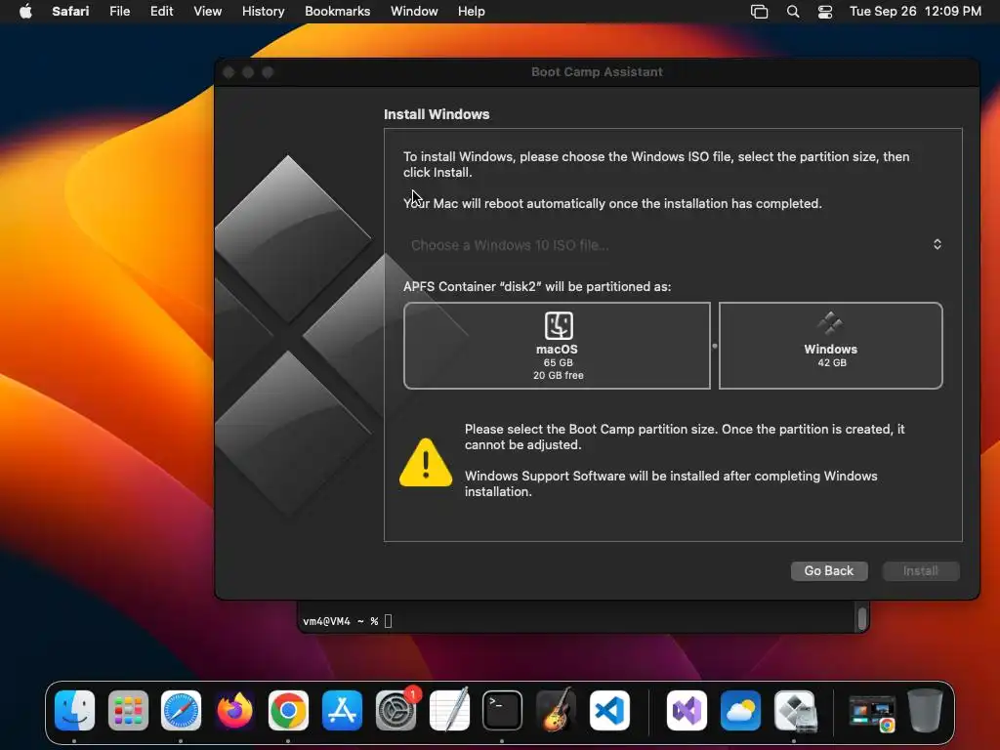Viewport: 1000px width, 750px height.
Task: Open Visual Studio Code in the Dock
Action: [609, 711]
